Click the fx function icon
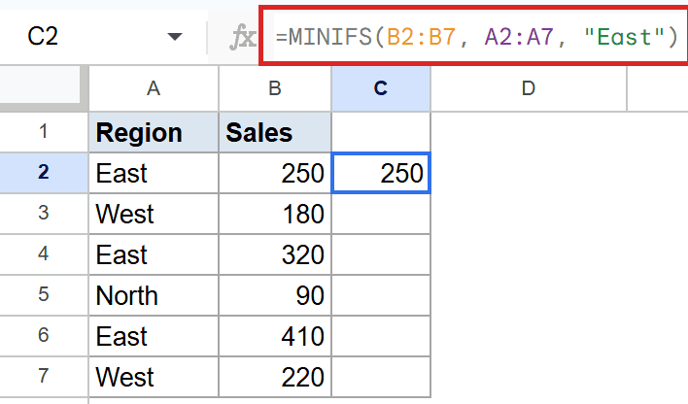 tap(242, 37)
